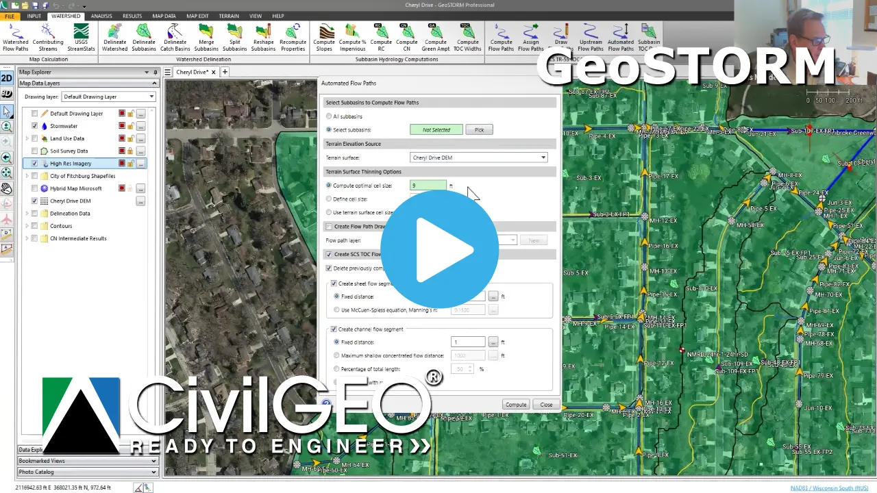Click the Watershed Flow Paths ribbon icon

[15, 37]
